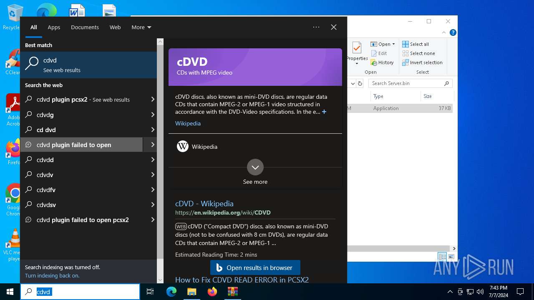The width and height of the screenshot is (534, 300).
Task: Expand cDVD description with plus icon
Action: [x=324, y=112]
